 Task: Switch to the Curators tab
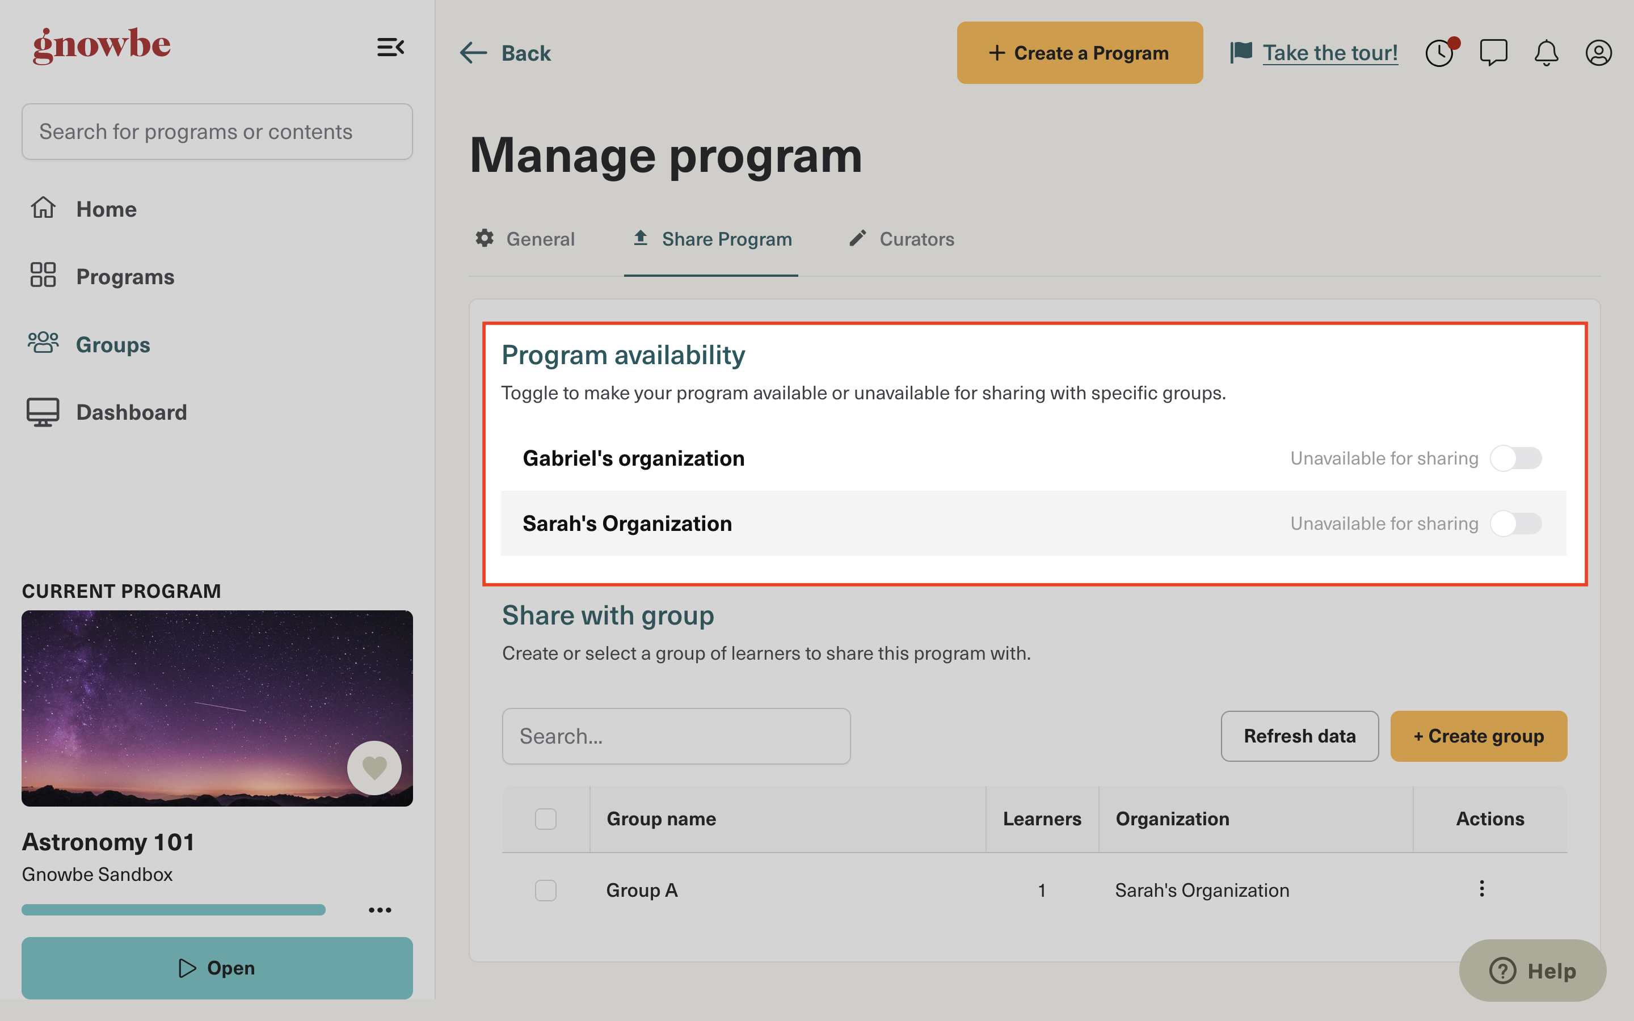[x=916, y=238]
